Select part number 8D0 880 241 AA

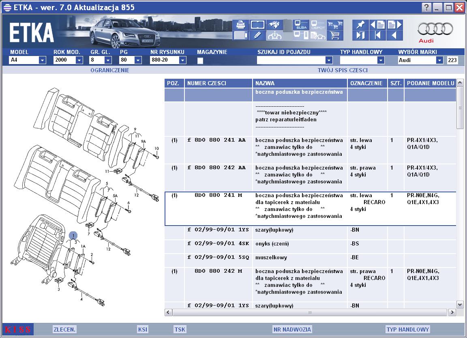(220, 140)
